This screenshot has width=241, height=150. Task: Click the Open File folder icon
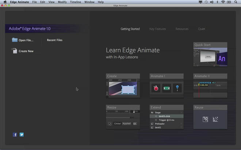pyautogui.click(x=15, y=40)
